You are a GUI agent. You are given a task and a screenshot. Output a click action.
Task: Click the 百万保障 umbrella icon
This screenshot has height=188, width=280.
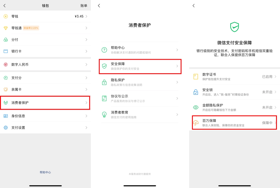pos(196,123)
